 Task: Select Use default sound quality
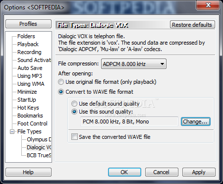(106, 104)
